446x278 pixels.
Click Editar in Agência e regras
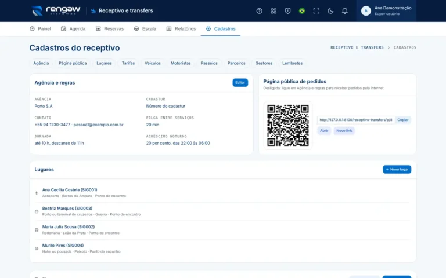240,83
